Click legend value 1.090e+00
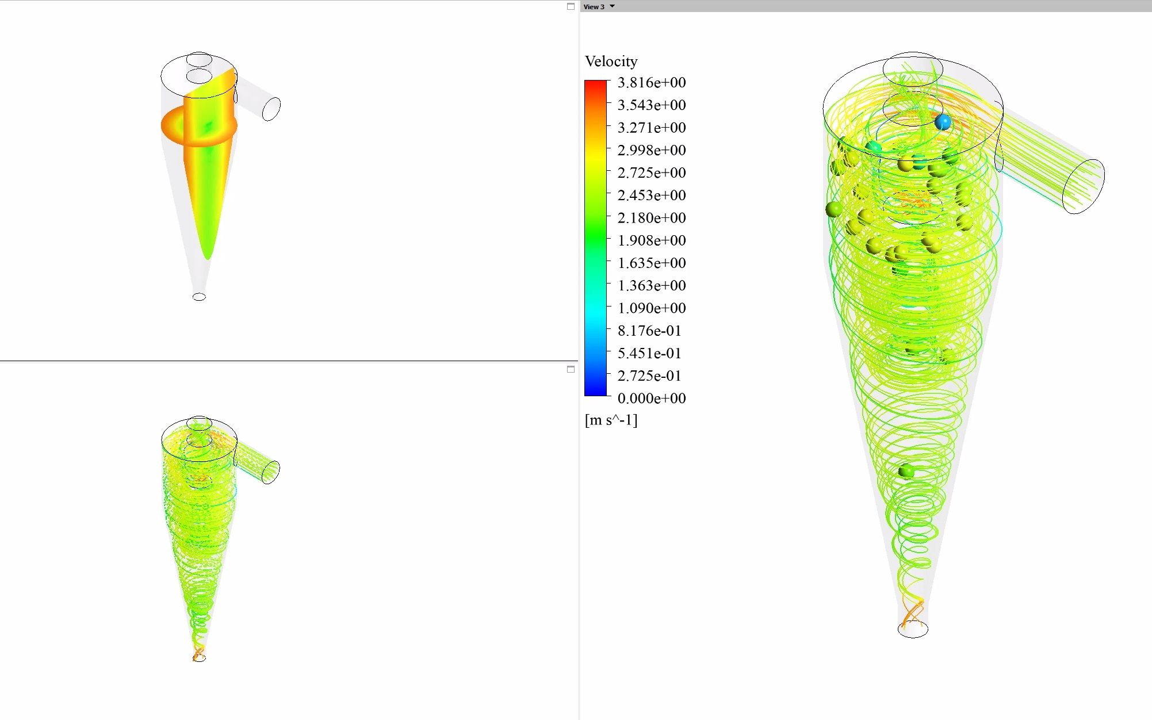Screen dimensions: 1152x720 point(652,308)
